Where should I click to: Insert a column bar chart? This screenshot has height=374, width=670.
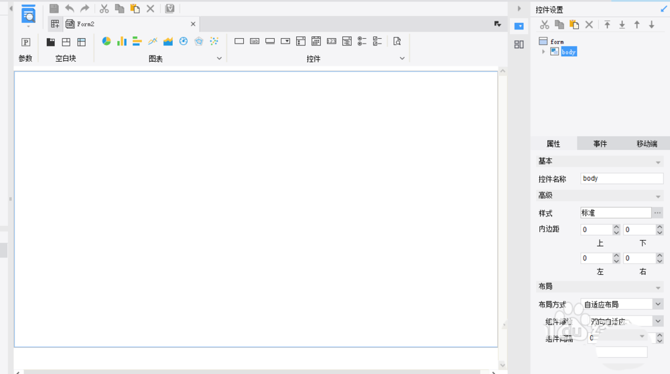point(122,42)
